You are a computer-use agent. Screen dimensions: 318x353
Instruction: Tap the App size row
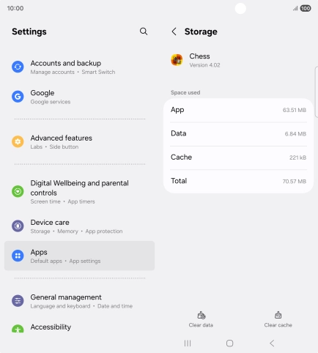tap(238, 110)
